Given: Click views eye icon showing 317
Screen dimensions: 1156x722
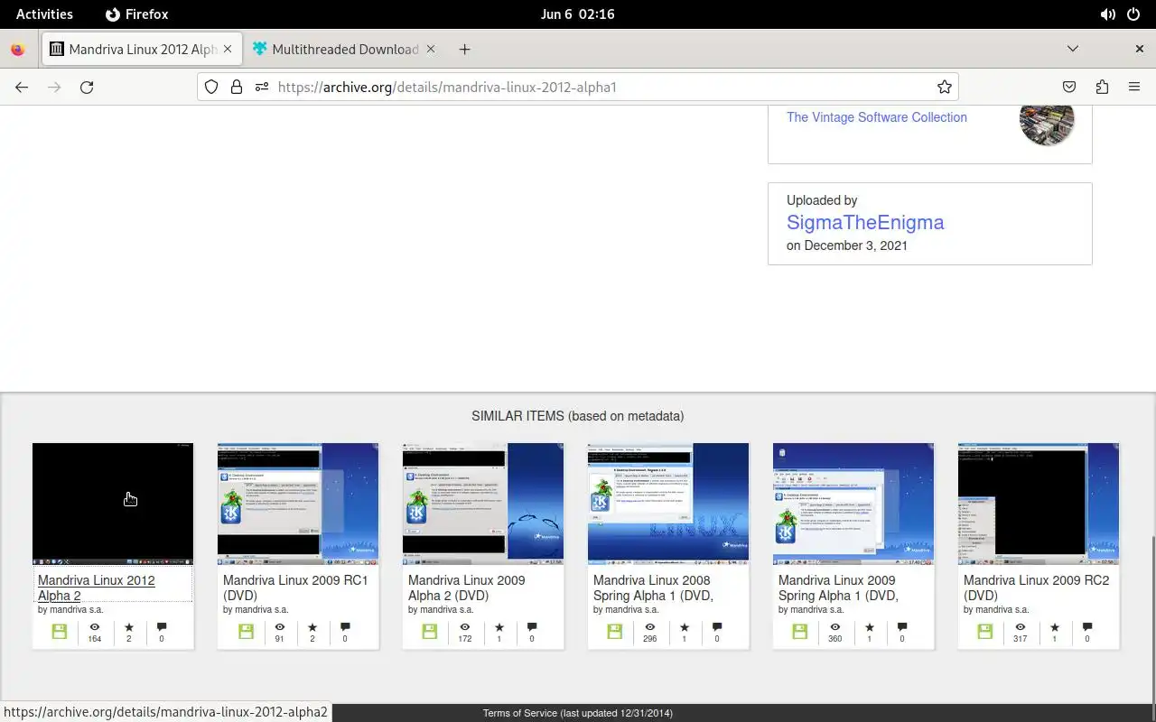Looking at the screenshot, I should click(1021, 626).
